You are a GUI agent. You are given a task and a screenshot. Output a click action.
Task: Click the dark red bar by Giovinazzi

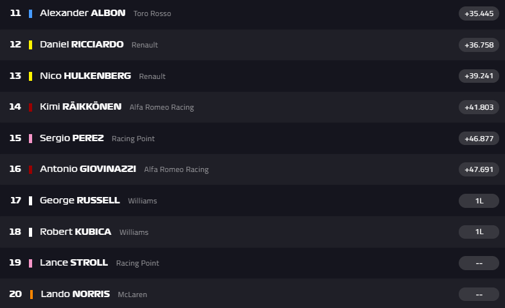tap(30, 169)
